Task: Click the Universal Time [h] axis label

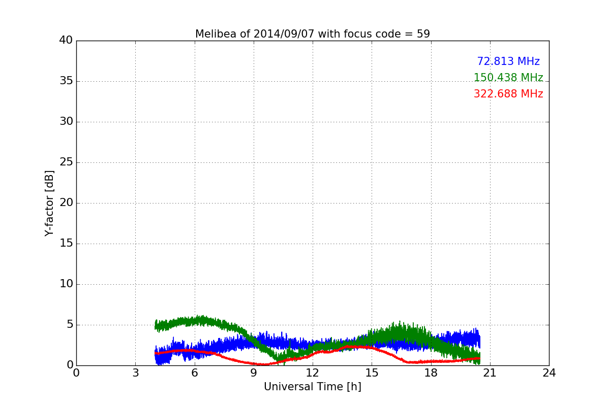Action: point(313,387)
